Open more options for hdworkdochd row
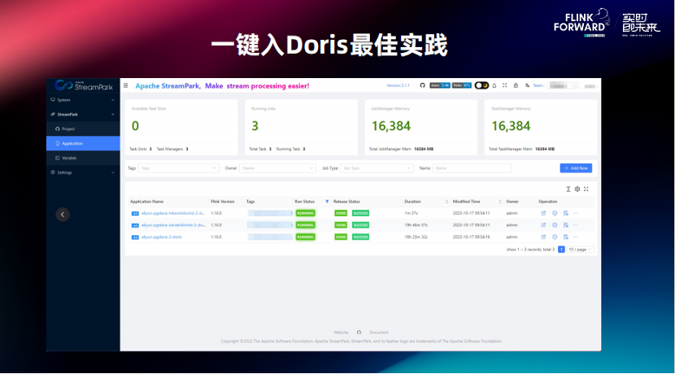675x374 pixels. point(576,213)
